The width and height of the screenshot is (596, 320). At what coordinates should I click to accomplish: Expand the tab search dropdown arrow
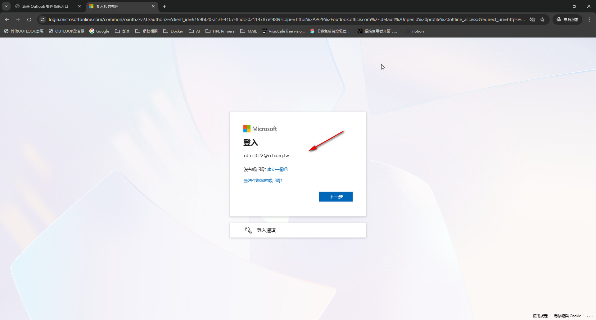(x=6, y=6)
